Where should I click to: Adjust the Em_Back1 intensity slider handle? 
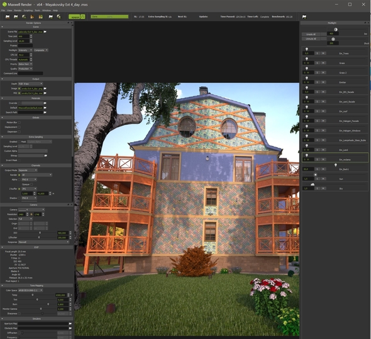(336, 165)
